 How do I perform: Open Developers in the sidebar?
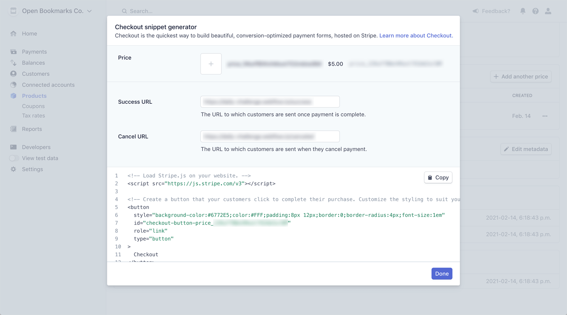36,147
